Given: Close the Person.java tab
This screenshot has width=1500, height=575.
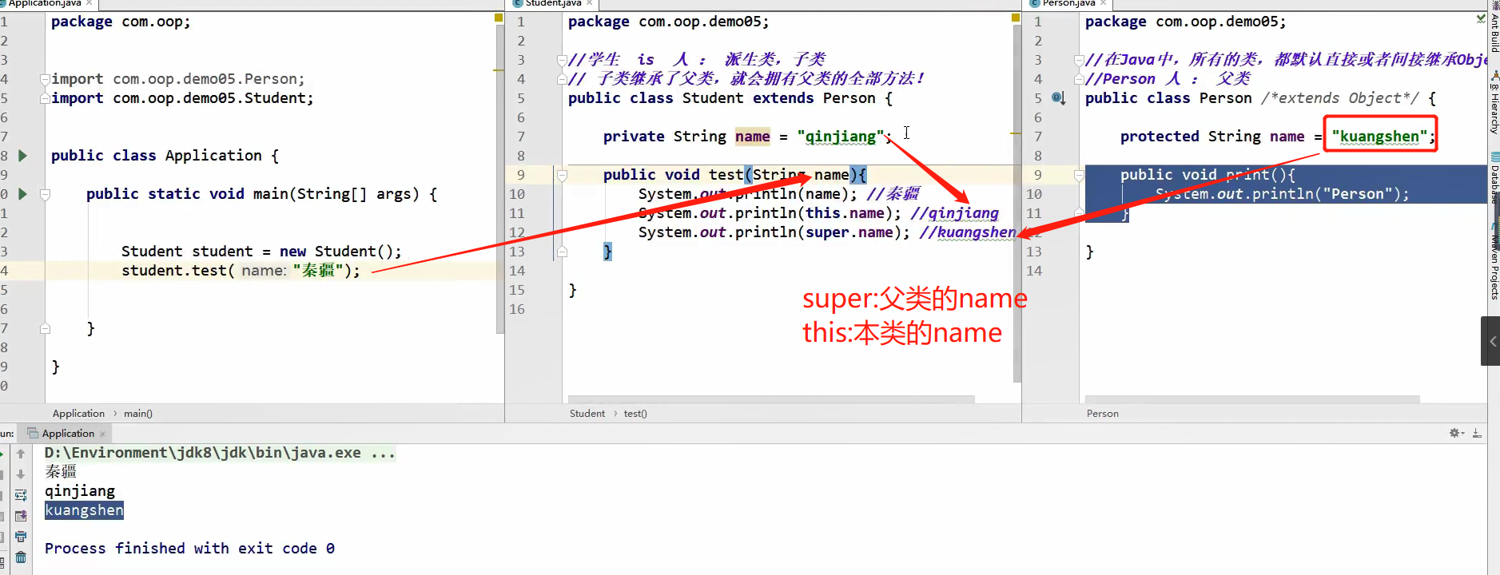Looking at the screenshot, I should (x=1103, y=3).
